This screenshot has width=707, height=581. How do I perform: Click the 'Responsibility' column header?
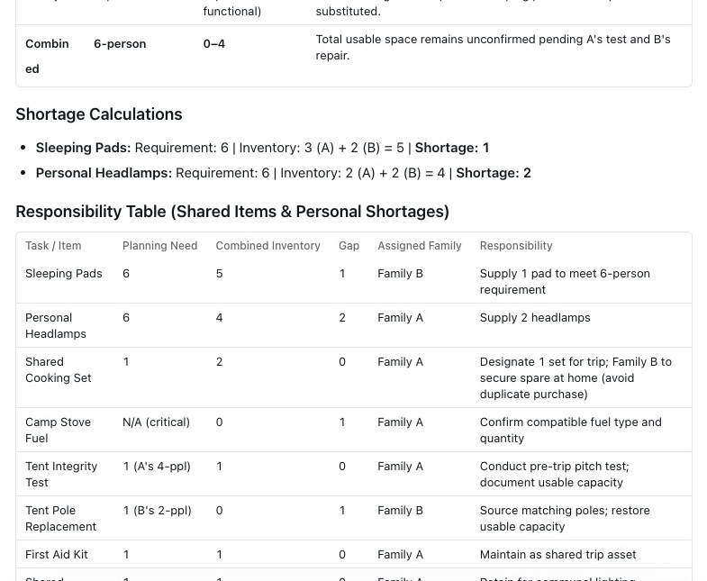(x=516, y=246)
